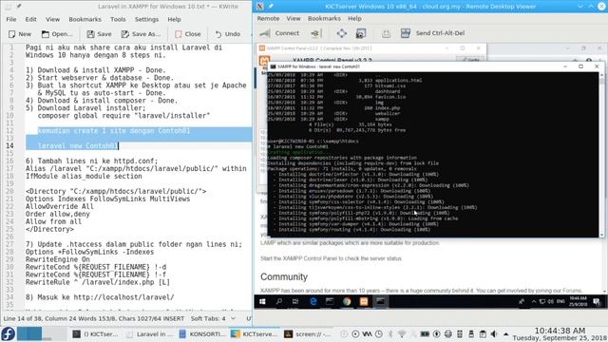
Task: Switch to Laravel in KWrite taskbar entry
Action: (150, 333)
